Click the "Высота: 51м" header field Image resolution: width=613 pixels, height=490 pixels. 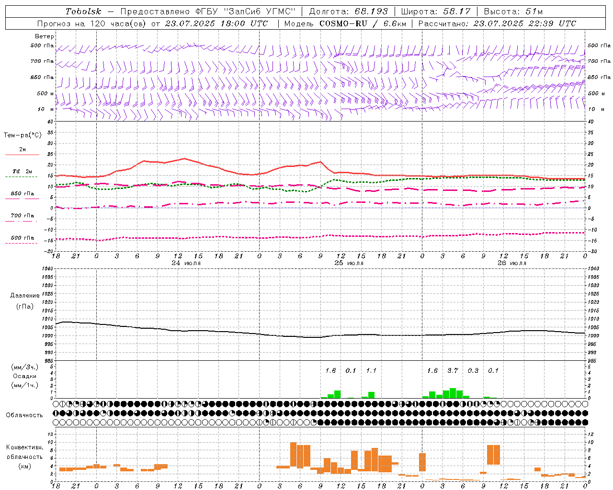pos(513,11)
